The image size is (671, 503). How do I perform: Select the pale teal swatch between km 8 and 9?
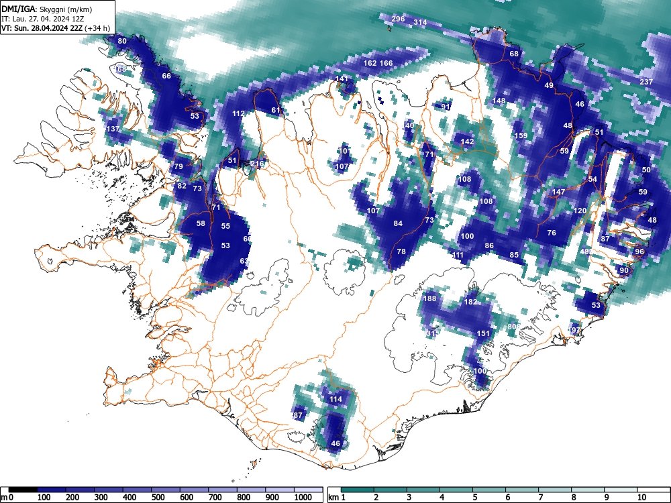(x=588, y=490)
